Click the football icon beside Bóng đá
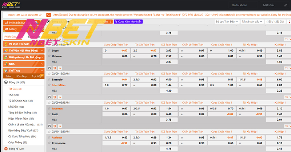 click(x=6, y=83)
